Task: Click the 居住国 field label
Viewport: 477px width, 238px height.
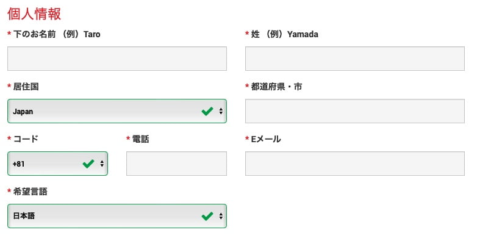Action: [x=26, y=87]
